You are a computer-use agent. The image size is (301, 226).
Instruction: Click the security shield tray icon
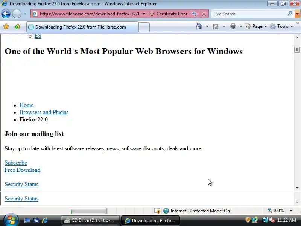tap(248, 220)
